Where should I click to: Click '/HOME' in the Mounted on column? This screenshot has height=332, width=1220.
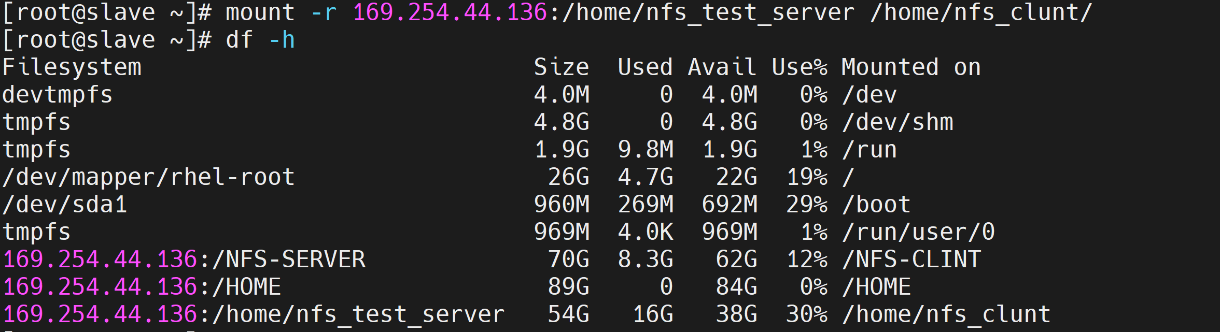(877, 287)
